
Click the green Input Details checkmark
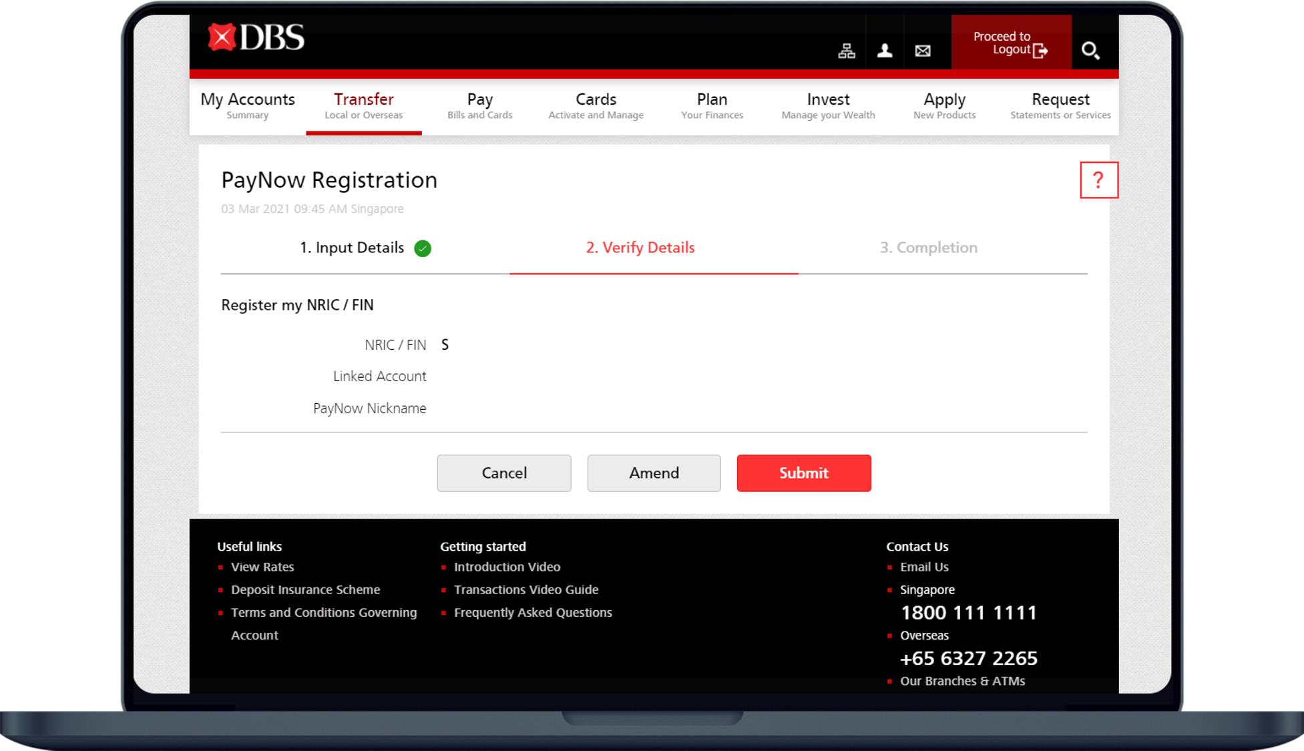coord(423,248)
